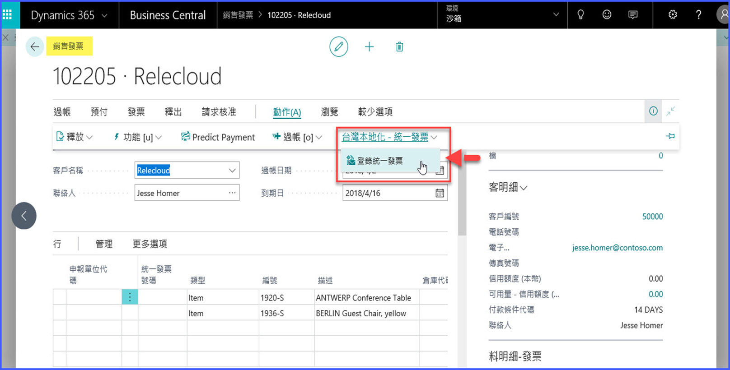Open the chat message icon
Viewport: 730px width, 370px height.
[x=633, y=15]
